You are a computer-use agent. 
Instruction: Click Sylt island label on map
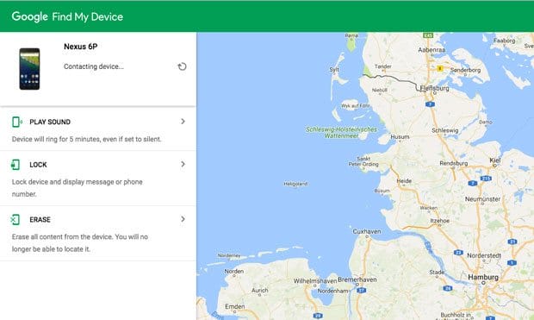334,69
